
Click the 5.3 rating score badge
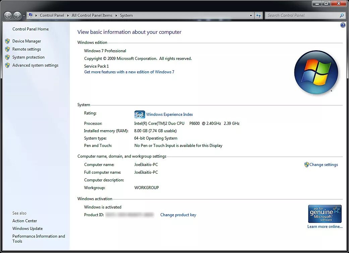point(139,114)
